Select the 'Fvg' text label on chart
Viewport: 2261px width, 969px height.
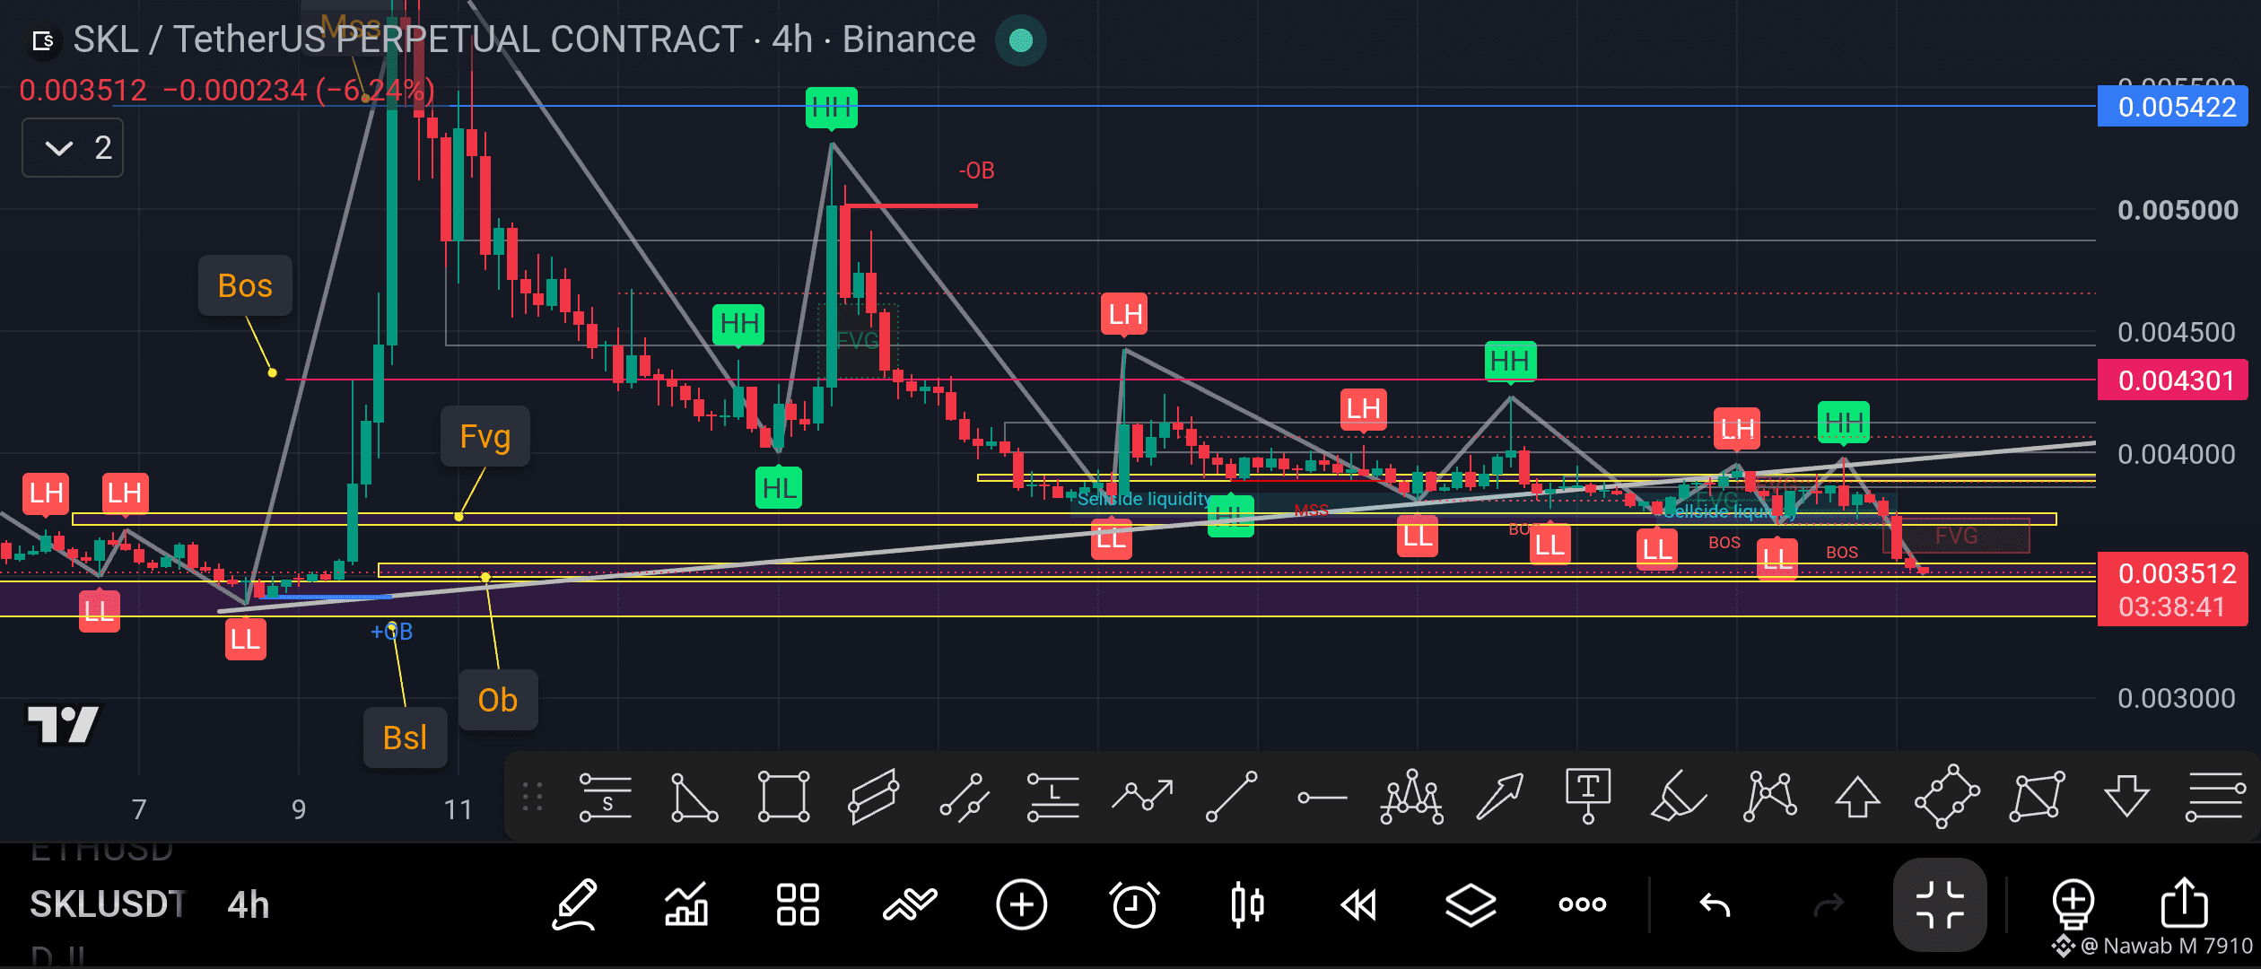[485, 436]
